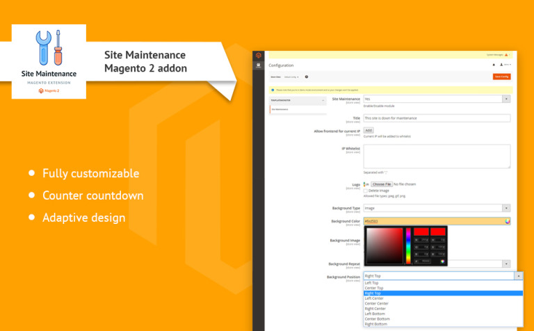Choose Right Bottom from position list
Viewport: 534px width, 331px height.
tap(443, 324)
